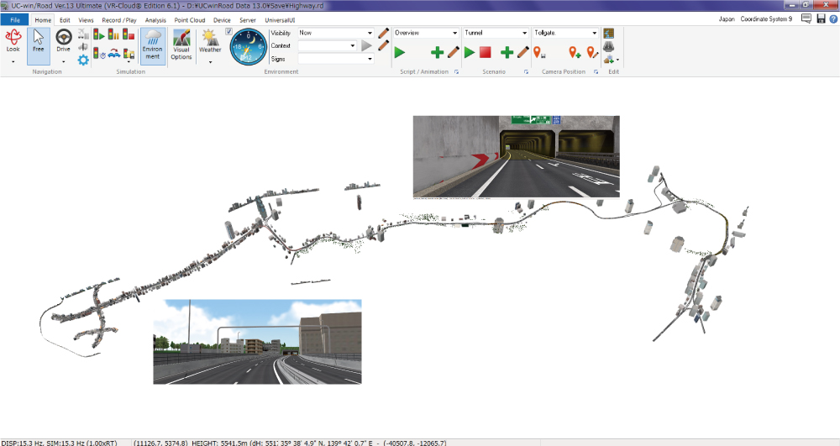840x446 pixels.
Task: Play the Overview script animation
Action: pyautogui.click(x=400, y=52)
